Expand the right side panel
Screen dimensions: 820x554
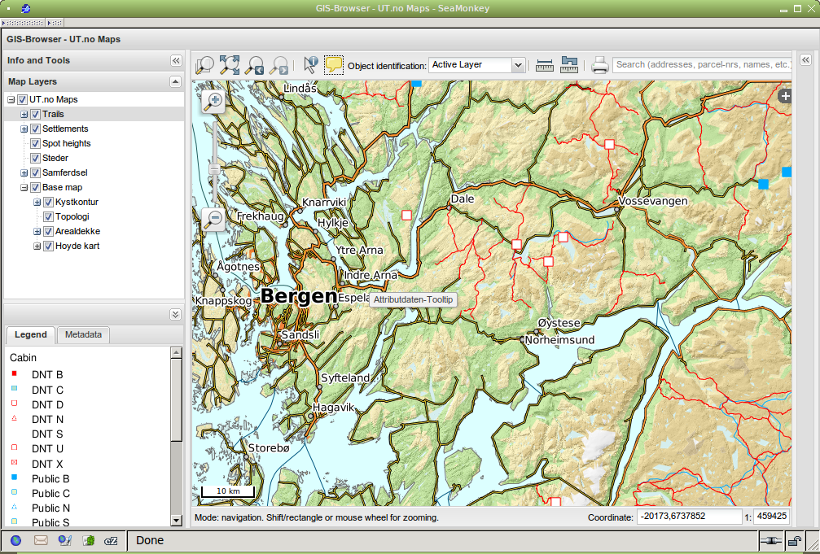805,59
